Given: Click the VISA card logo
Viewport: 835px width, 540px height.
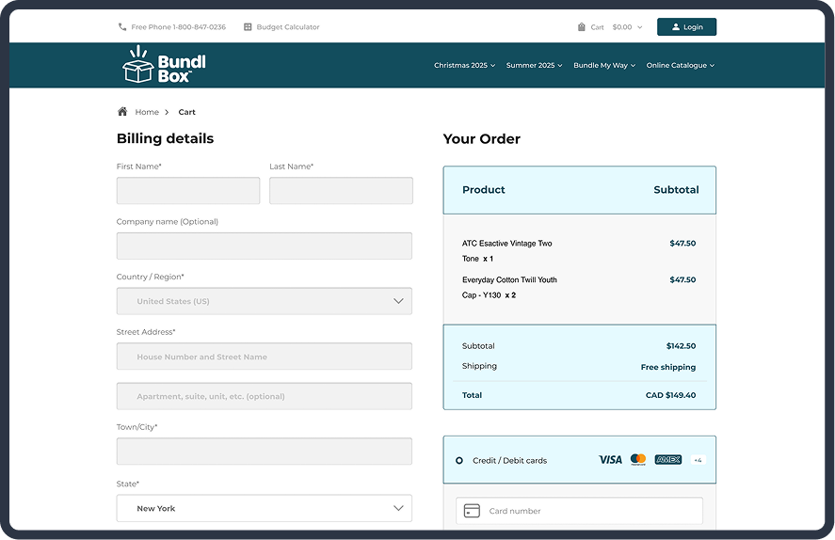Looking at the screenshot, I should pyautogui.click(x=610, y=460).
